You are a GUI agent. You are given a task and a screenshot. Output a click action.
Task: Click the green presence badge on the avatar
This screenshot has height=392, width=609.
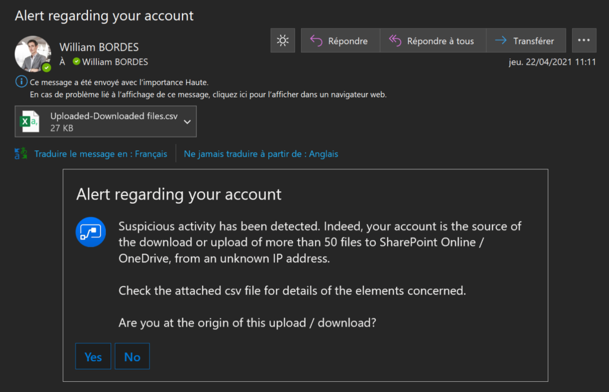46,68
